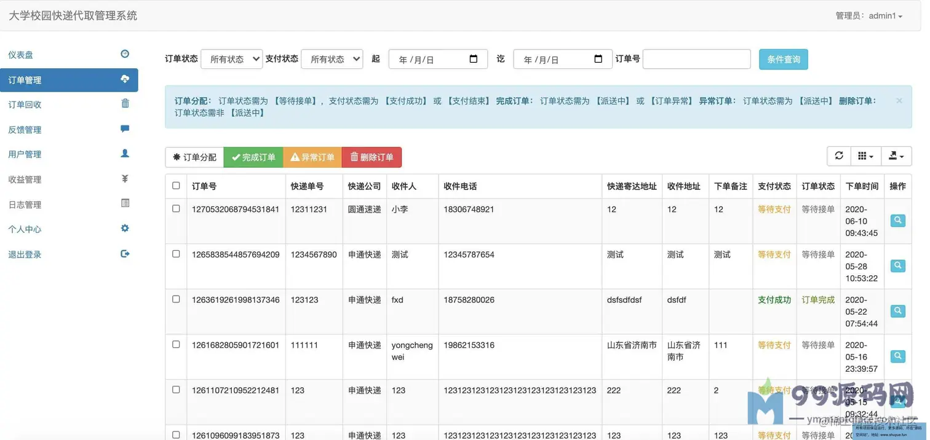Open 反馈管理 in the sidebar
Image resolution: width=930 pixels, height=440 pixels.
69,130
